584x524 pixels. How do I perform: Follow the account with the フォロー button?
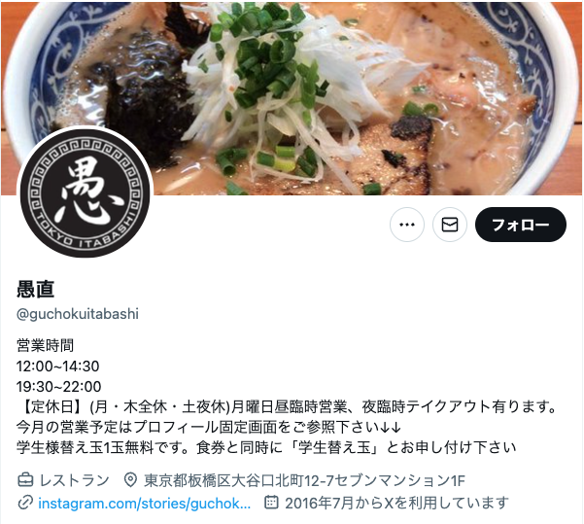click(520, 225)
